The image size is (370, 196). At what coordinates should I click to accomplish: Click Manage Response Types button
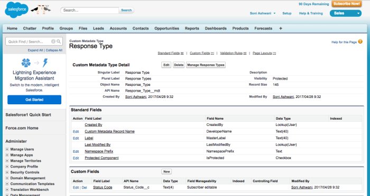tap(206, 65)
